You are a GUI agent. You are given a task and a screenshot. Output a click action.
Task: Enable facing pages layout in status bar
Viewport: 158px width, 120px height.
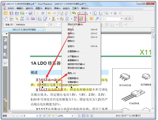tap(92, 116)
